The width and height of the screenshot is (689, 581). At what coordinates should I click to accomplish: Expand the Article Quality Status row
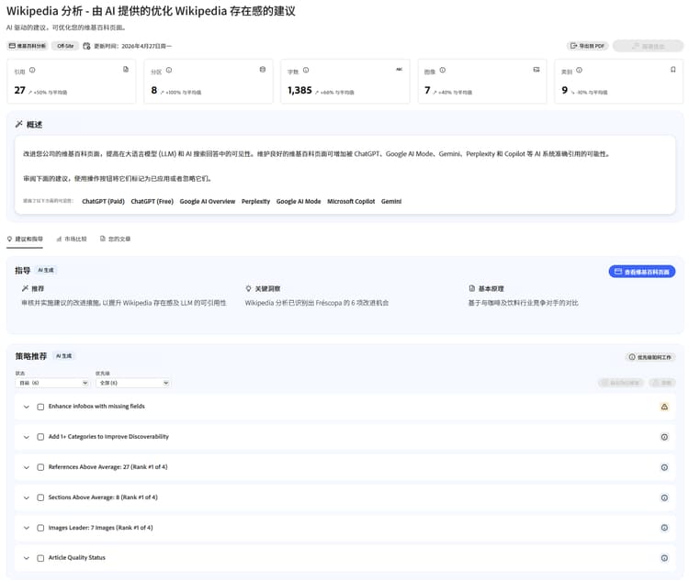(27, 558)
